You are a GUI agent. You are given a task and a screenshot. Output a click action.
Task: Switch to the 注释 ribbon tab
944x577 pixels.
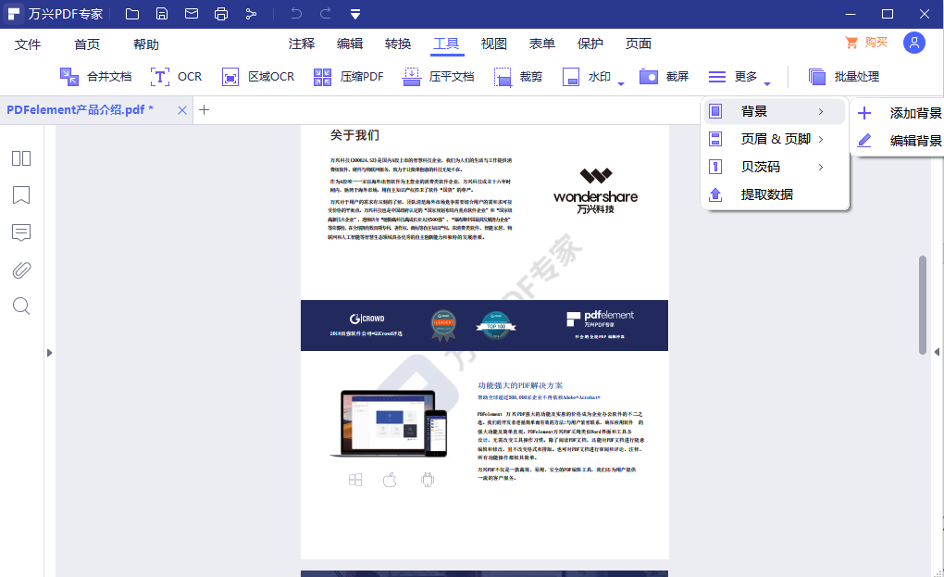tap(302, 44)
